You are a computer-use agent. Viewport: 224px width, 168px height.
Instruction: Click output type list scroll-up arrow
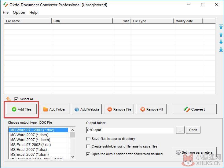click(72, 130)
